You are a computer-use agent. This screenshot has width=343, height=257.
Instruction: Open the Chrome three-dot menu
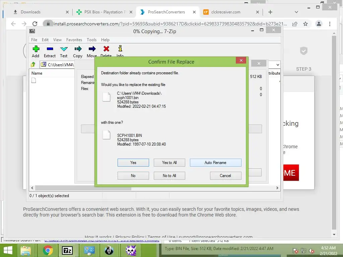click(x=330, y=24)
